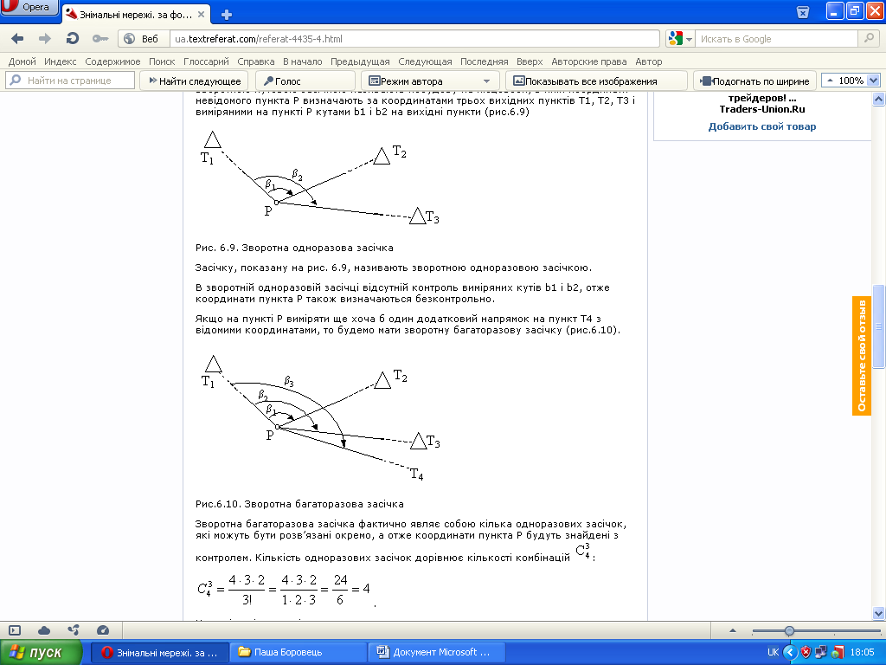886x665 pixels.
Task: Click the page scrollbar up arrow
Action: (x=879, y=100)
